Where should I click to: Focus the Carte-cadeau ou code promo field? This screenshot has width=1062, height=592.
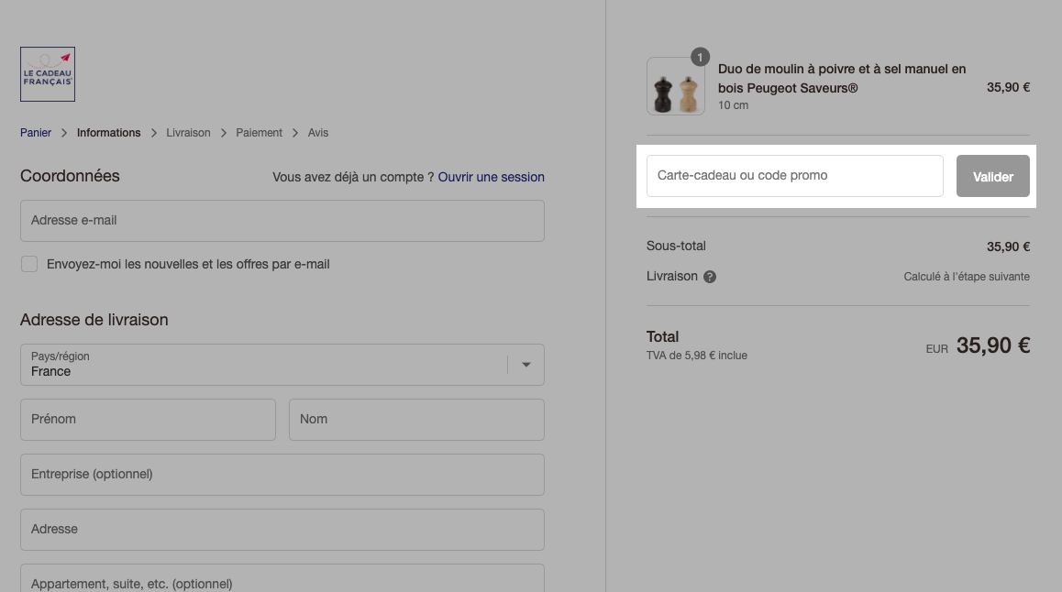[795, 176]
